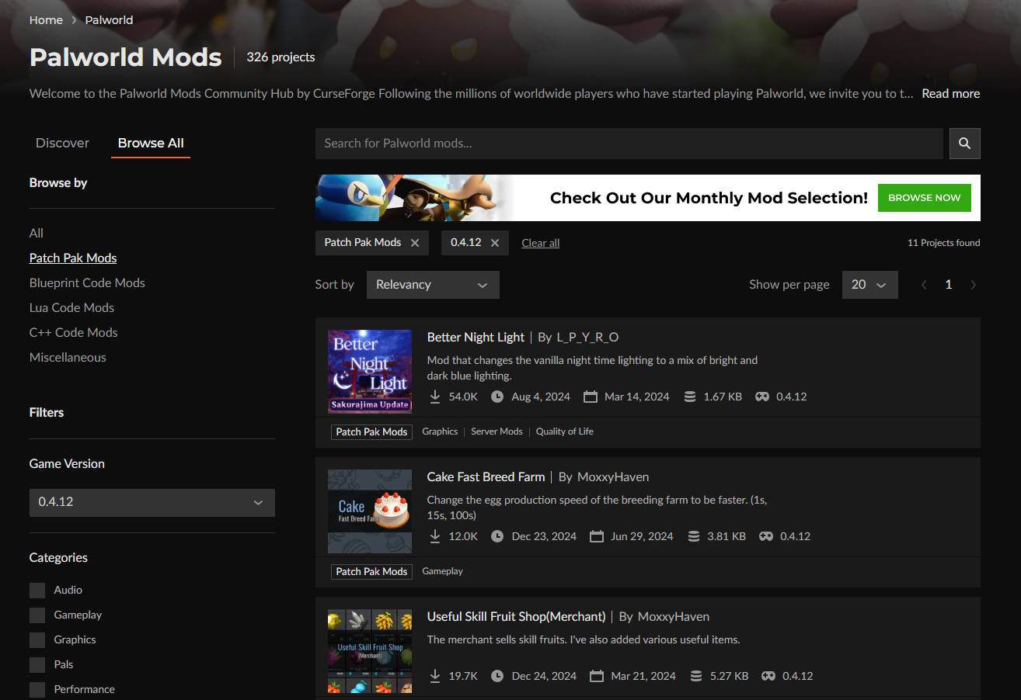Open the Game Version 0.4.12 dropdown

(x=152, y=502)
